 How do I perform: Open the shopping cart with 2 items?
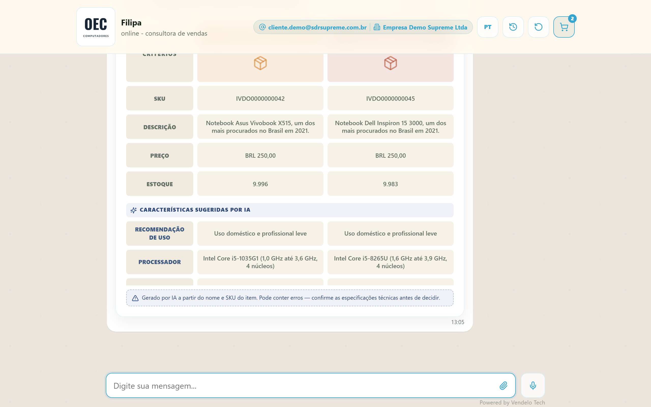pyautogui.click(x=564, y=27)
